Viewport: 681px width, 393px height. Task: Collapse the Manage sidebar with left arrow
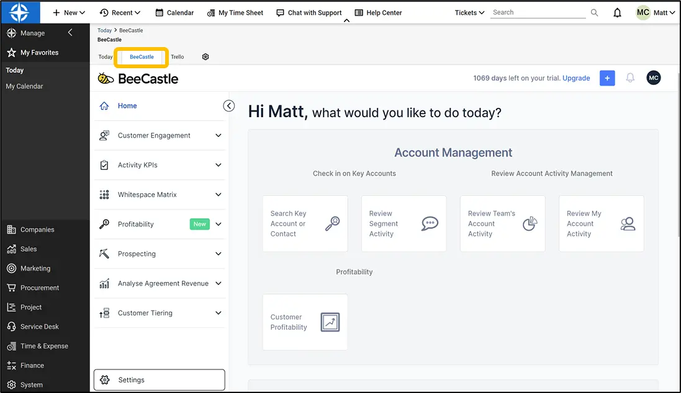tap(70, 32)
